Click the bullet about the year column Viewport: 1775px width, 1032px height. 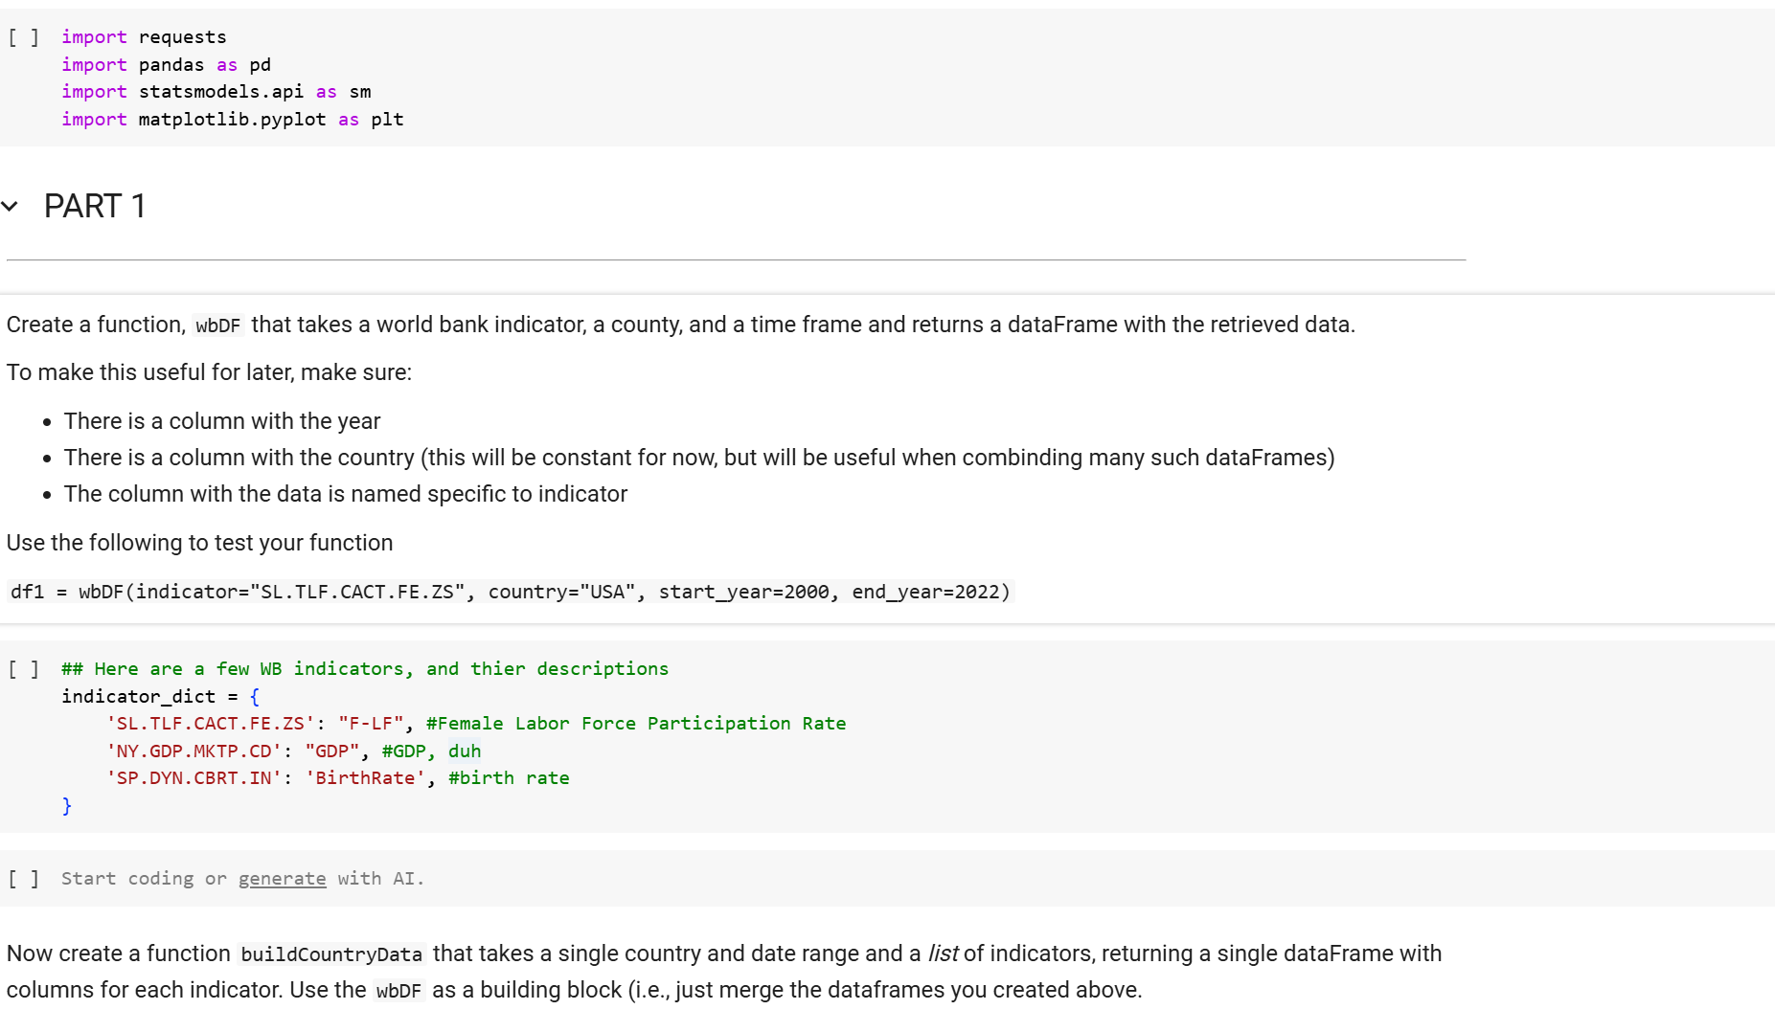[222, 420]
